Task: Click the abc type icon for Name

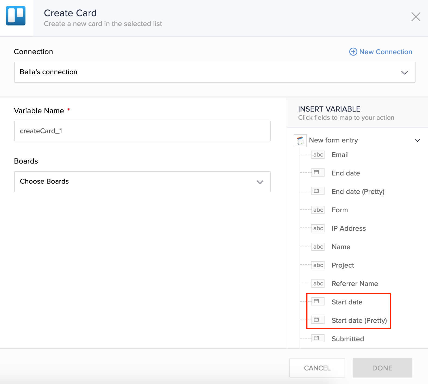Action: click(x=318, y=247)
